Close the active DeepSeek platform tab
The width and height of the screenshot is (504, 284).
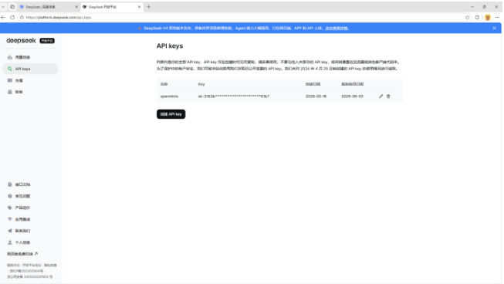139,7
